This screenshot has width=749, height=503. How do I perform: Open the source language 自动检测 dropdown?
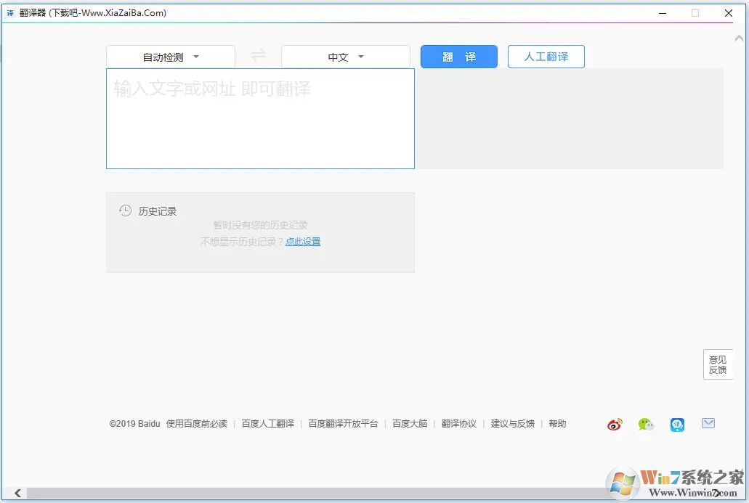pos(171,56)
